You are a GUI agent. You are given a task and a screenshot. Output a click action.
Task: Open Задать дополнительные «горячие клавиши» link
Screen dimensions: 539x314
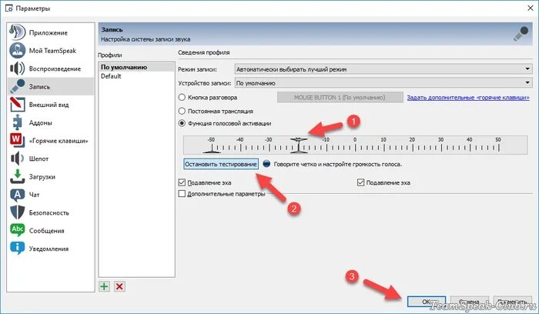468,98
